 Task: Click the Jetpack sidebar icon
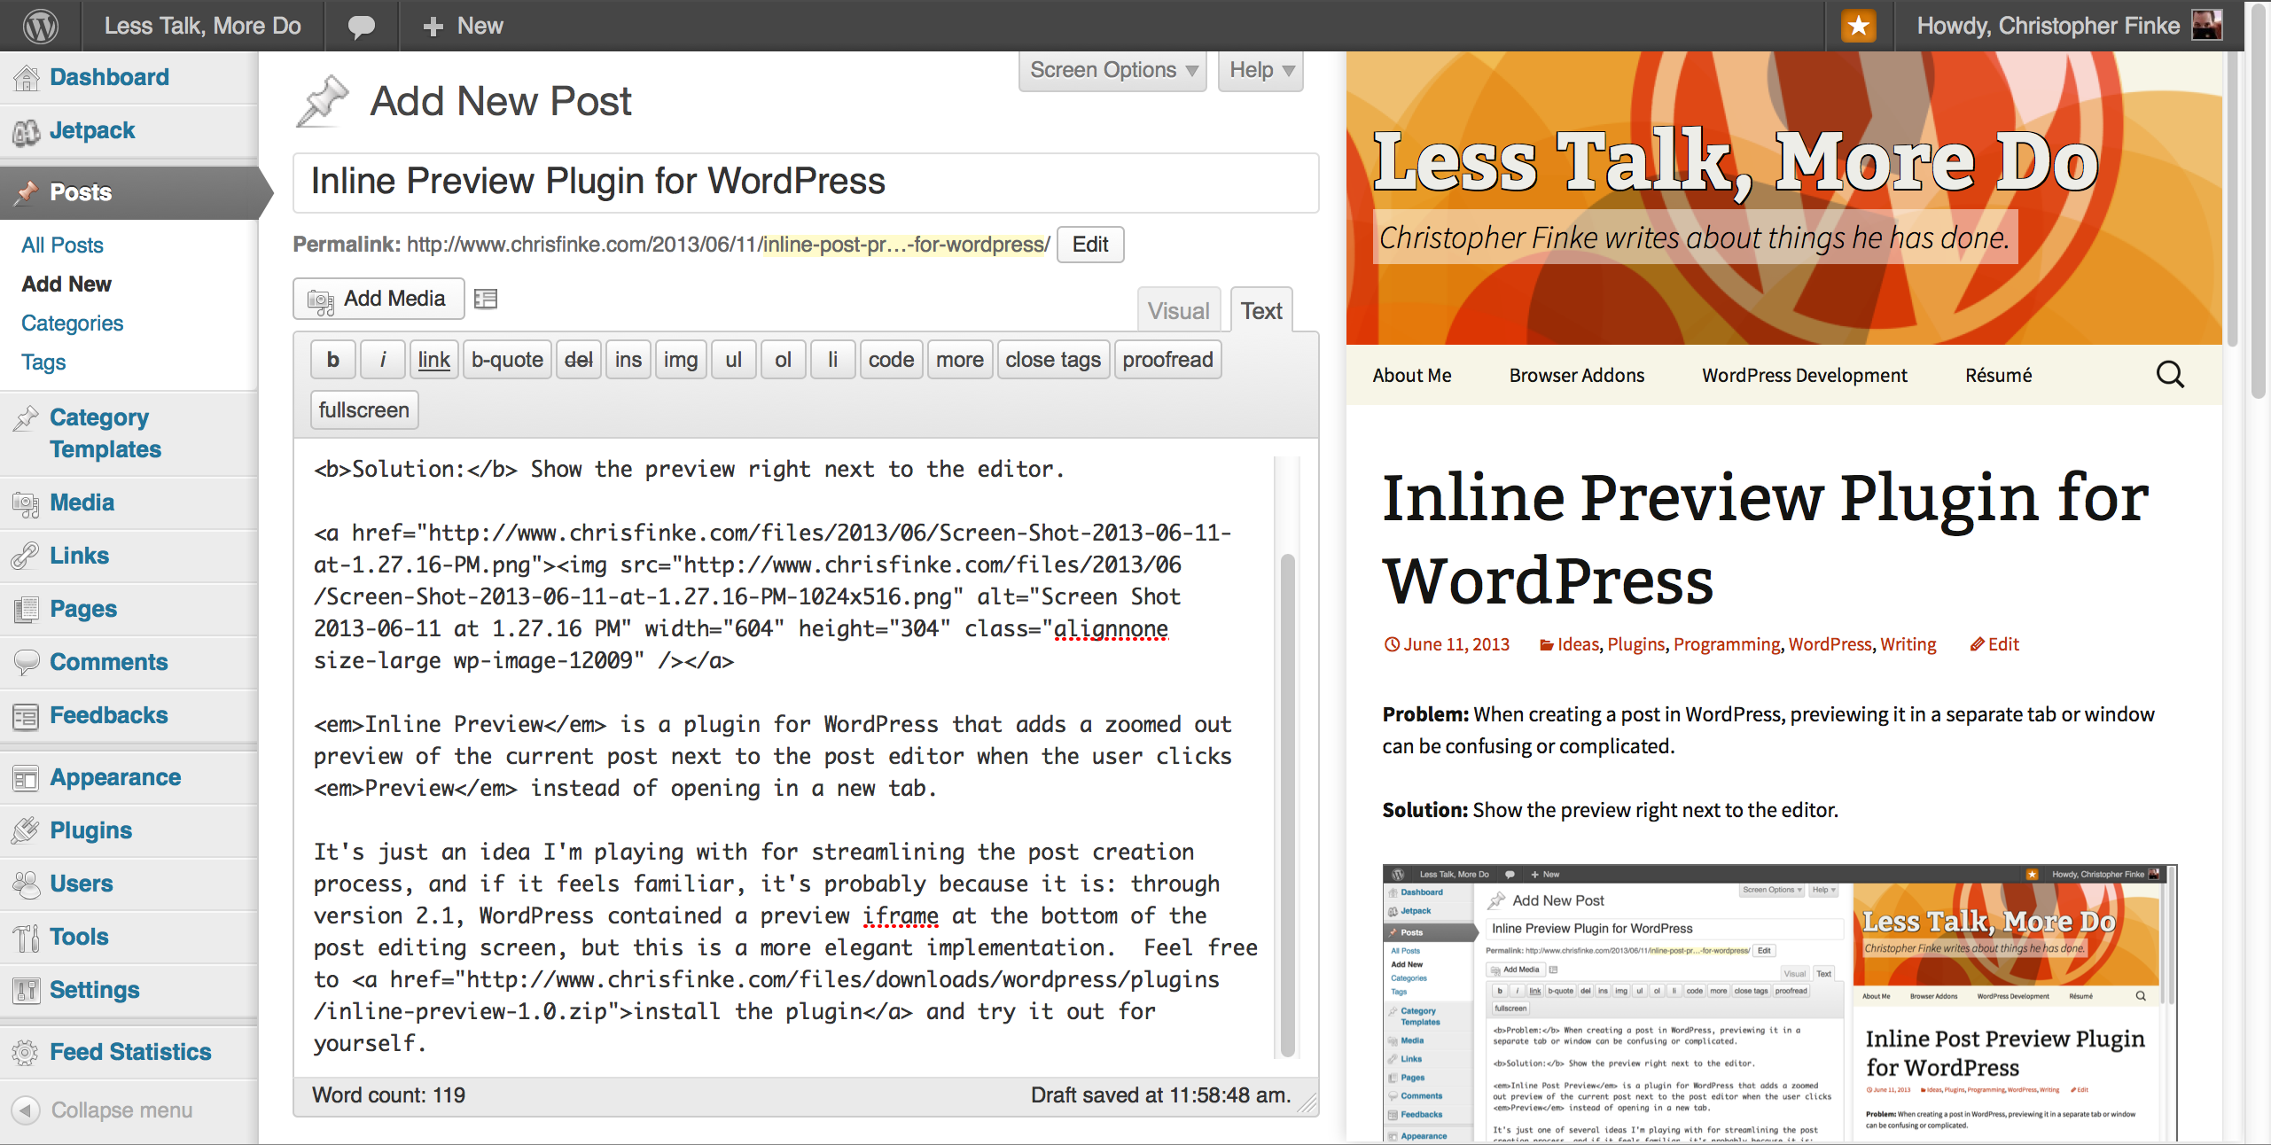pos(27,131)
